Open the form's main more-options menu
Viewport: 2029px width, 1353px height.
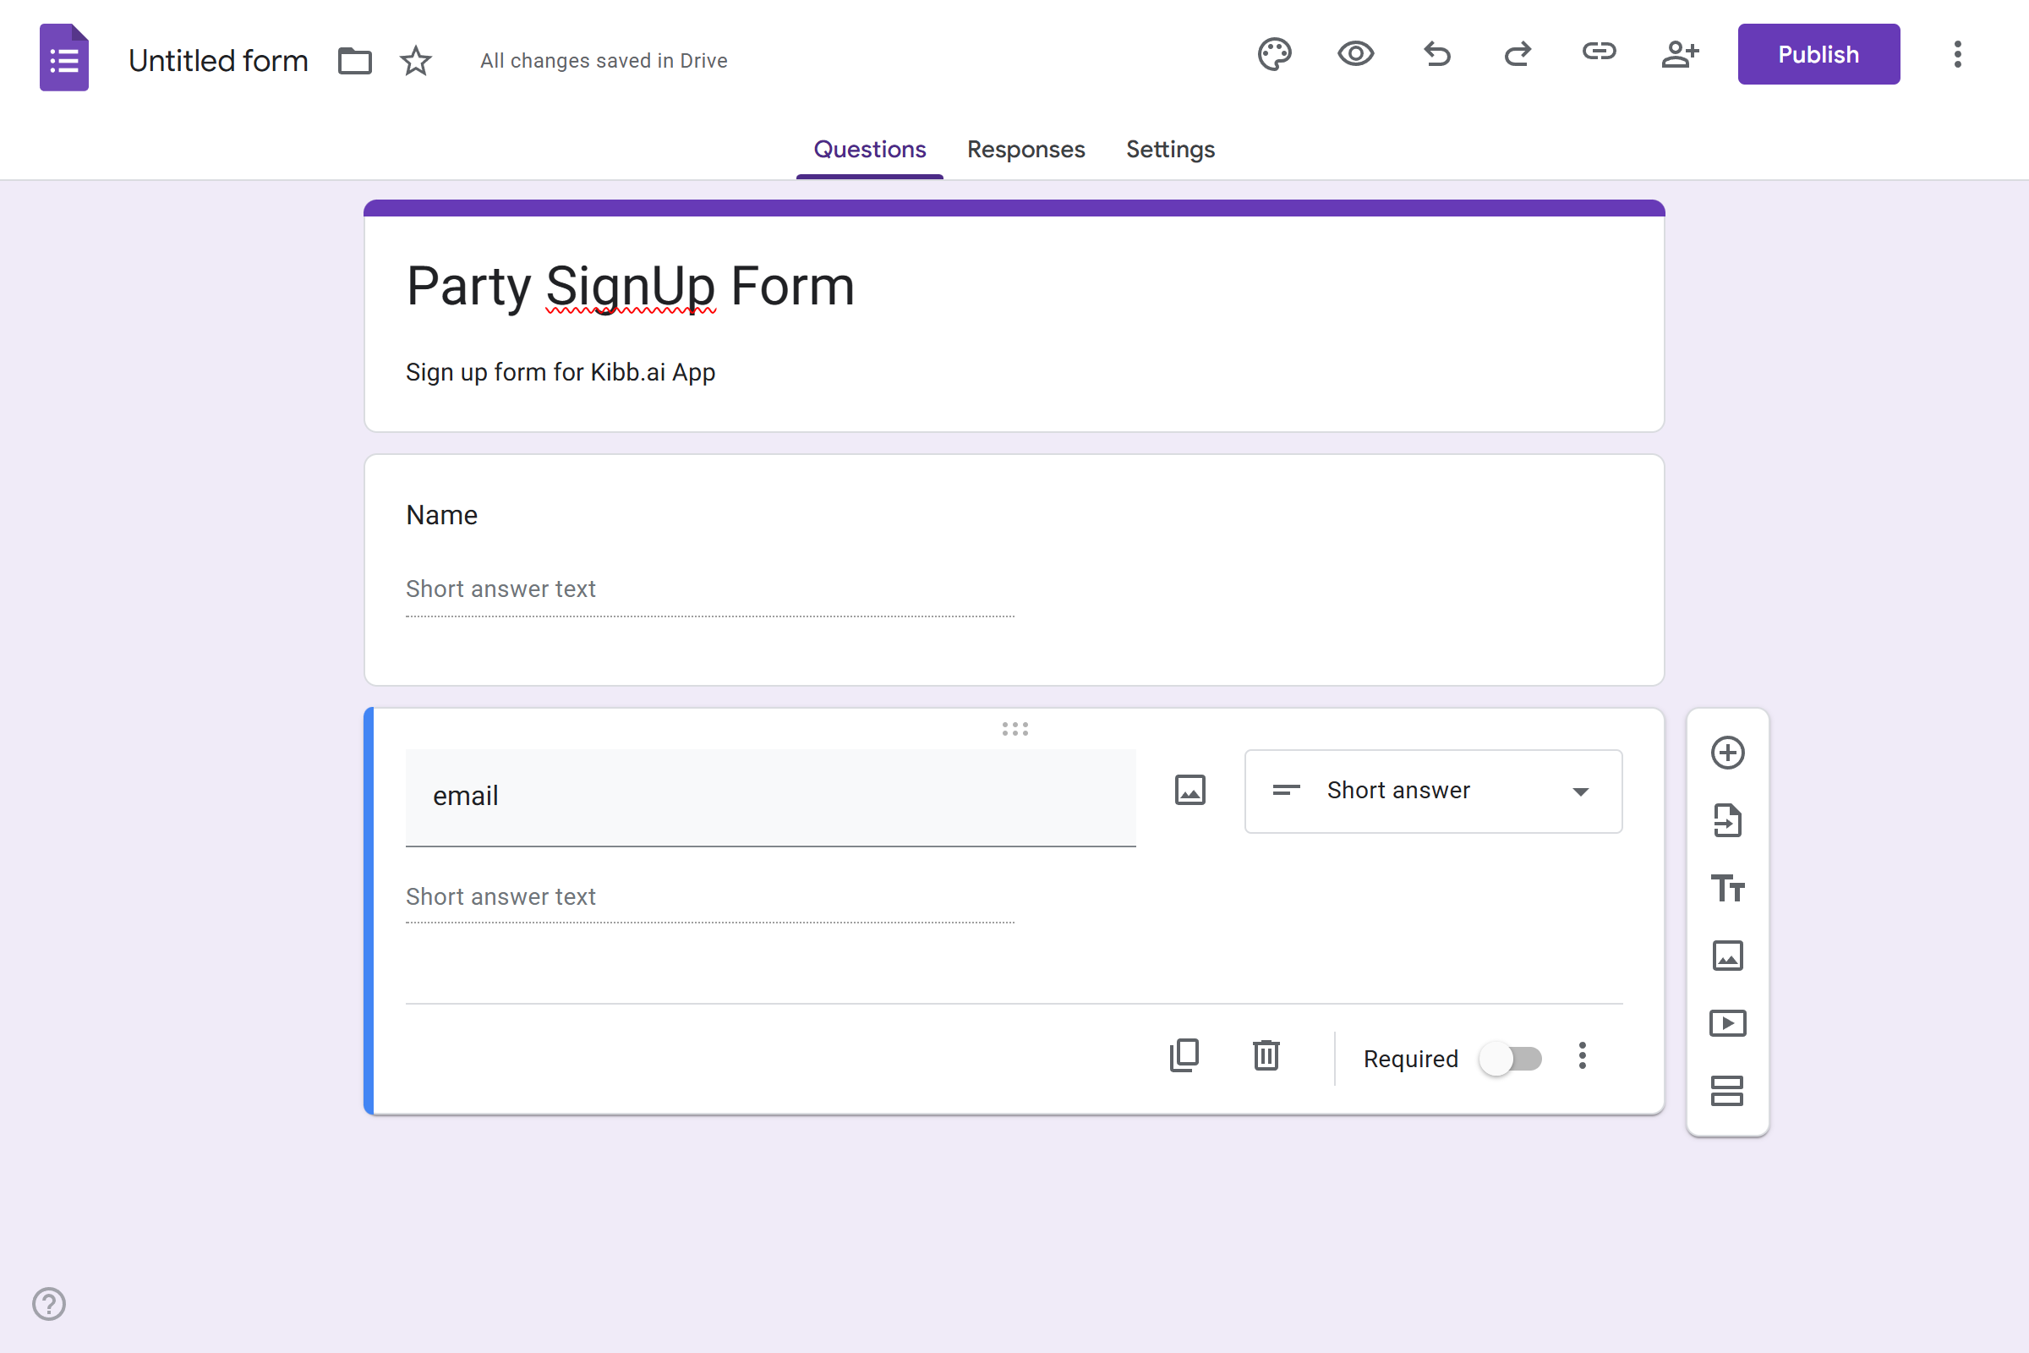[x=1957, y=54]
